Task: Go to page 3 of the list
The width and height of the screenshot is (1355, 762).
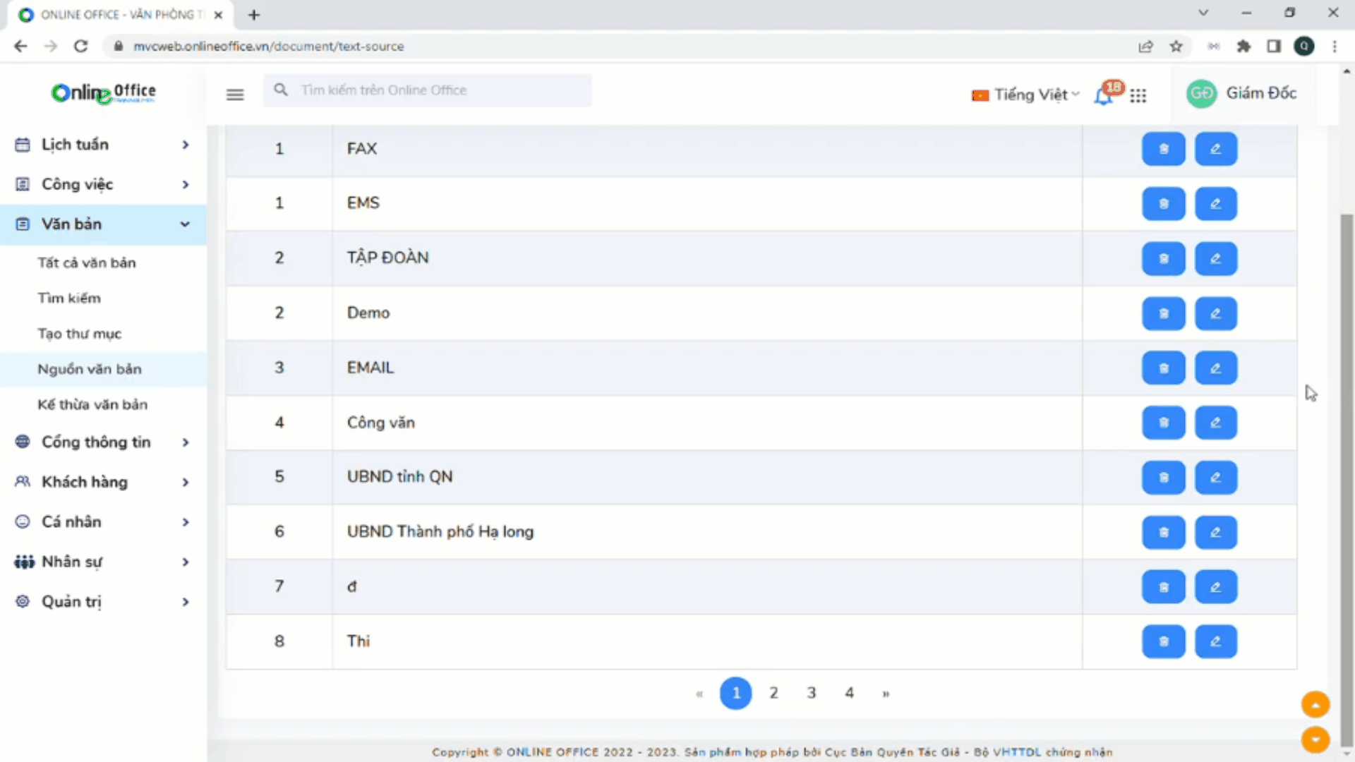Action: coord(811,693)
